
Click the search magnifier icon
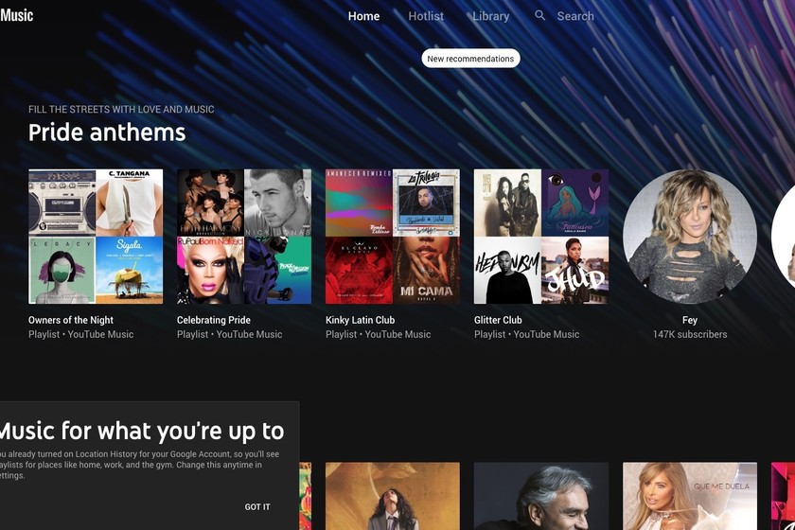(540, 16)
